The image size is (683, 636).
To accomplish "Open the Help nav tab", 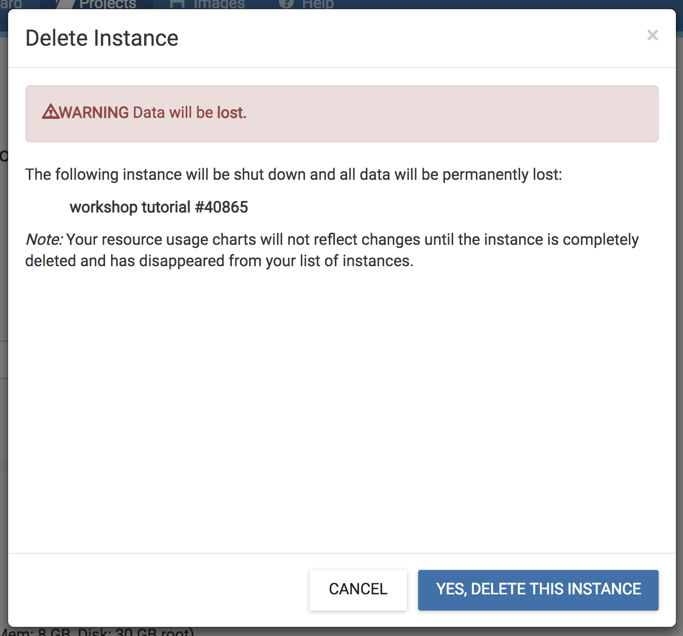I will click(306, 5).
